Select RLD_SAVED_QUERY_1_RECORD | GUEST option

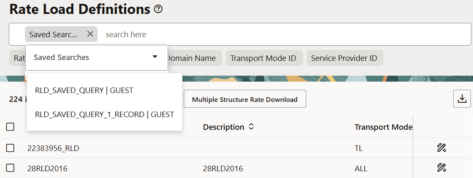(104, 115)
